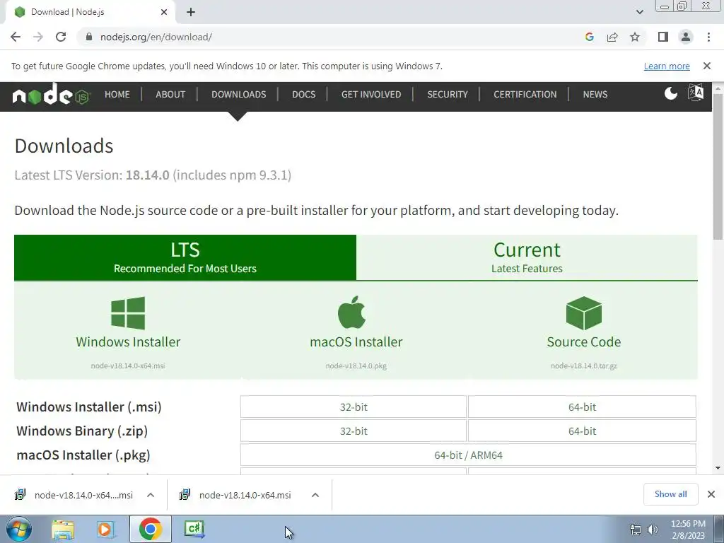The image size is (724, 543).
Task: Open DOCS in Node.js nav
Action: coord(304,94)
